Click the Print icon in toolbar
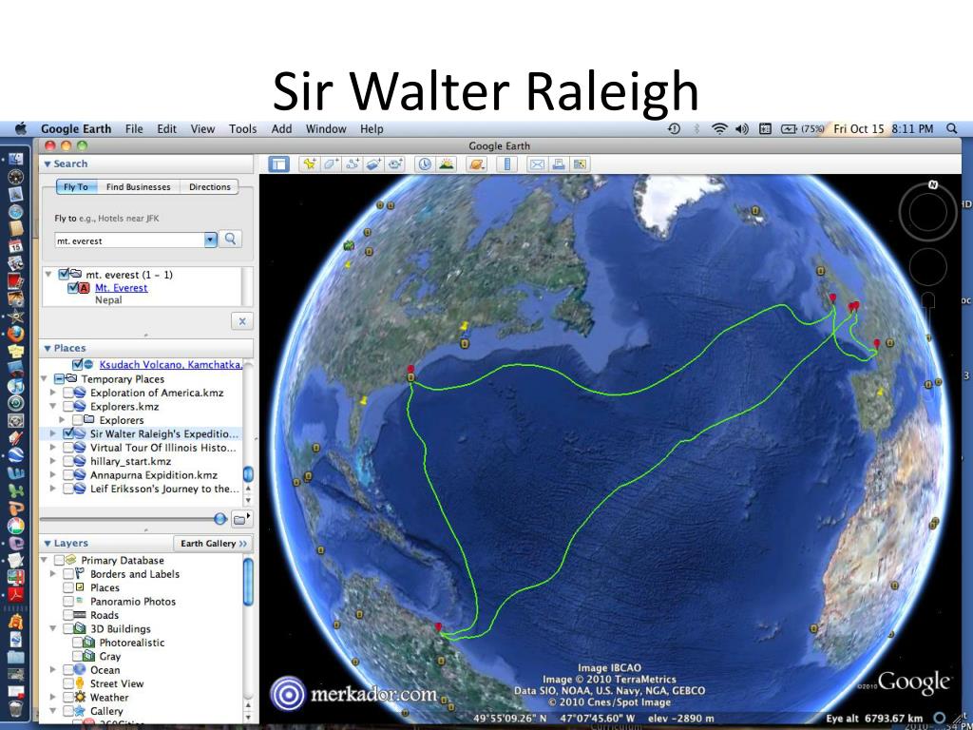 coord(559,163)
